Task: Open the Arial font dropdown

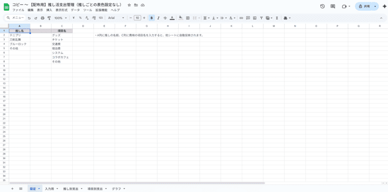Action: [116, 18]
